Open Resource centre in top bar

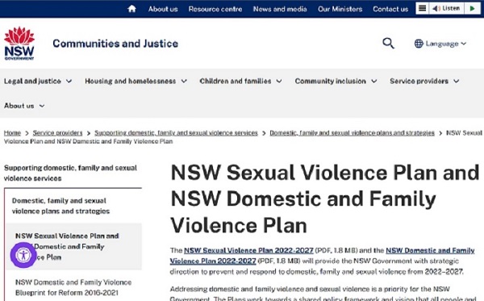[x=215, y=9]
